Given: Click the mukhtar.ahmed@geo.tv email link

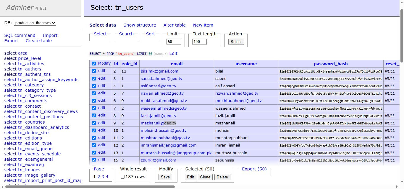Looking at the screenshot, I should click(164, 101).
